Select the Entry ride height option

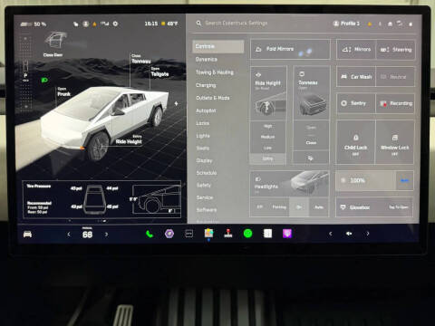[x=267, y=158]
